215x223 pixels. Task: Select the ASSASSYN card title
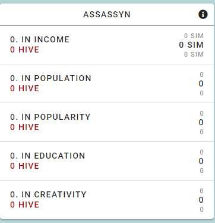click(x=107, y=14)
